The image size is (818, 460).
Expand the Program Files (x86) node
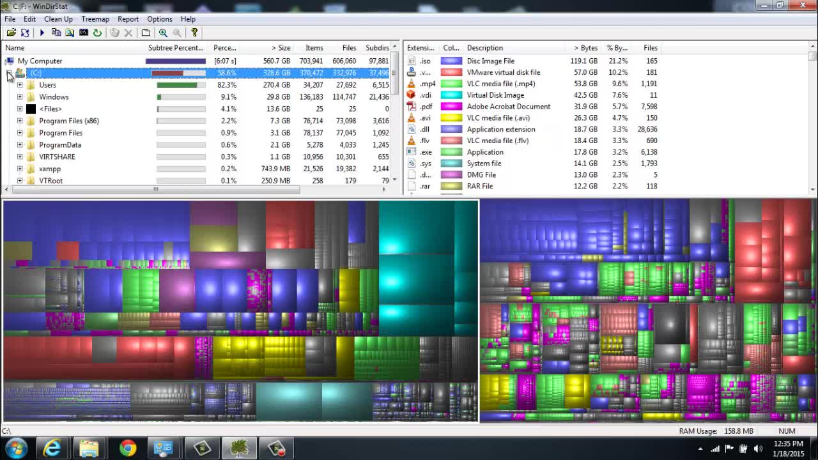(x=20, y=121)
